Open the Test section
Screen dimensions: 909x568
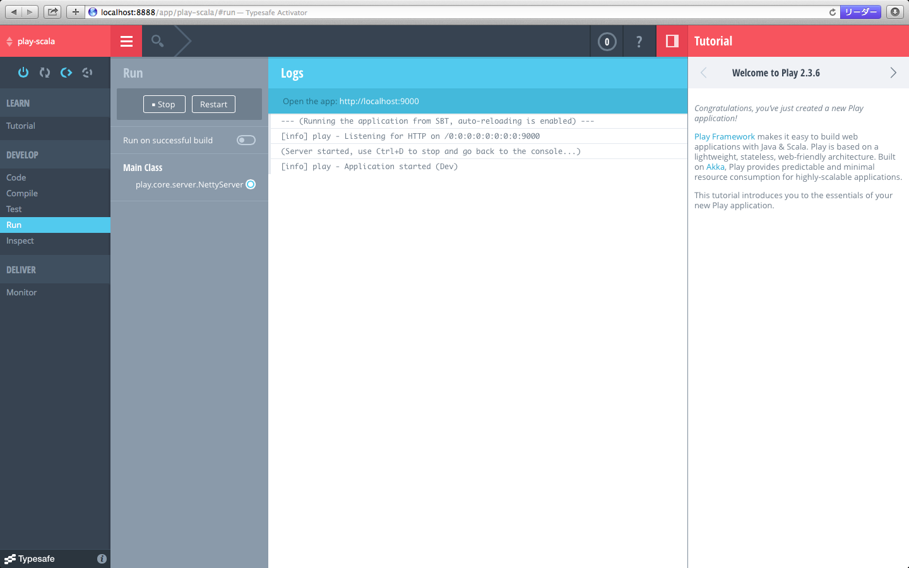[x=55, y=209]
